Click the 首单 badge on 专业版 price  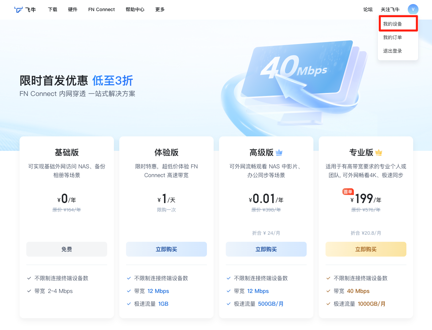pyautogui.click(x=348, y=192)
